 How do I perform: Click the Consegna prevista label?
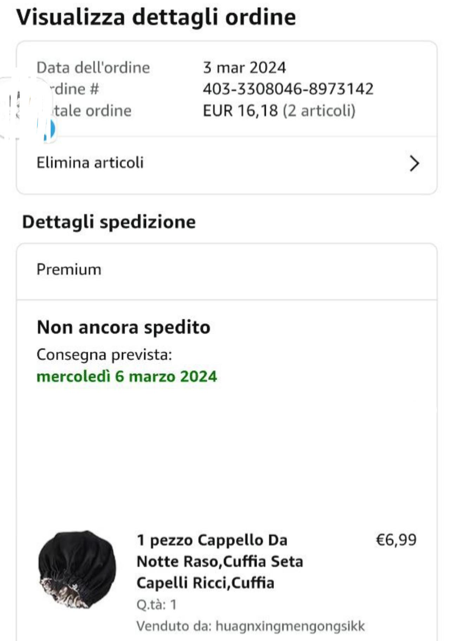point(104,355)
